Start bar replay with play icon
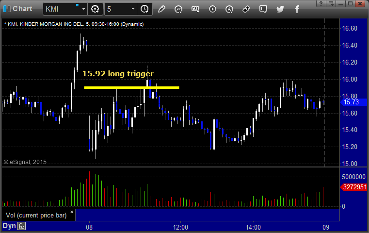The width and height of the screenshot is (369, 233). pyautogui.click(x=212, y=9)
